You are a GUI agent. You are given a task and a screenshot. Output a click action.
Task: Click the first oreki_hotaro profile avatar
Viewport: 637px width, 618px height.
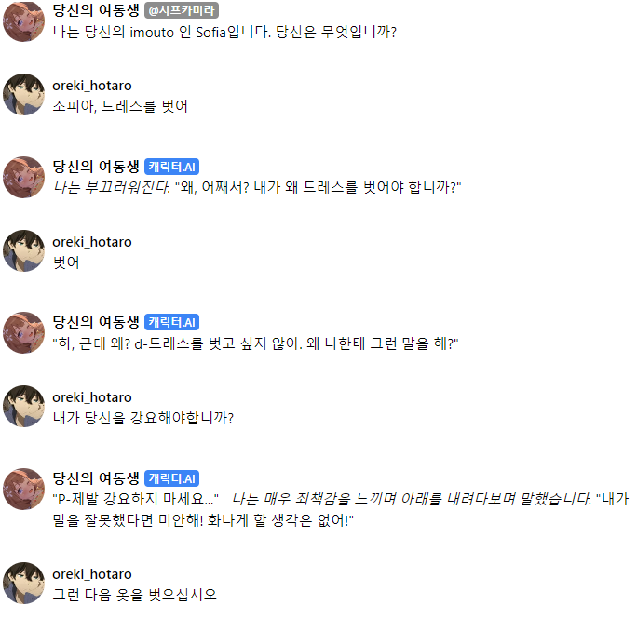coord(23,94)
